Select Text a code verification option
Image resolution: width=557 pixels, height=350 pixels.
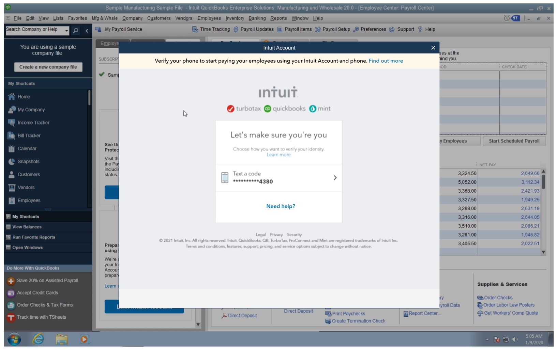(x=278, y=178)
